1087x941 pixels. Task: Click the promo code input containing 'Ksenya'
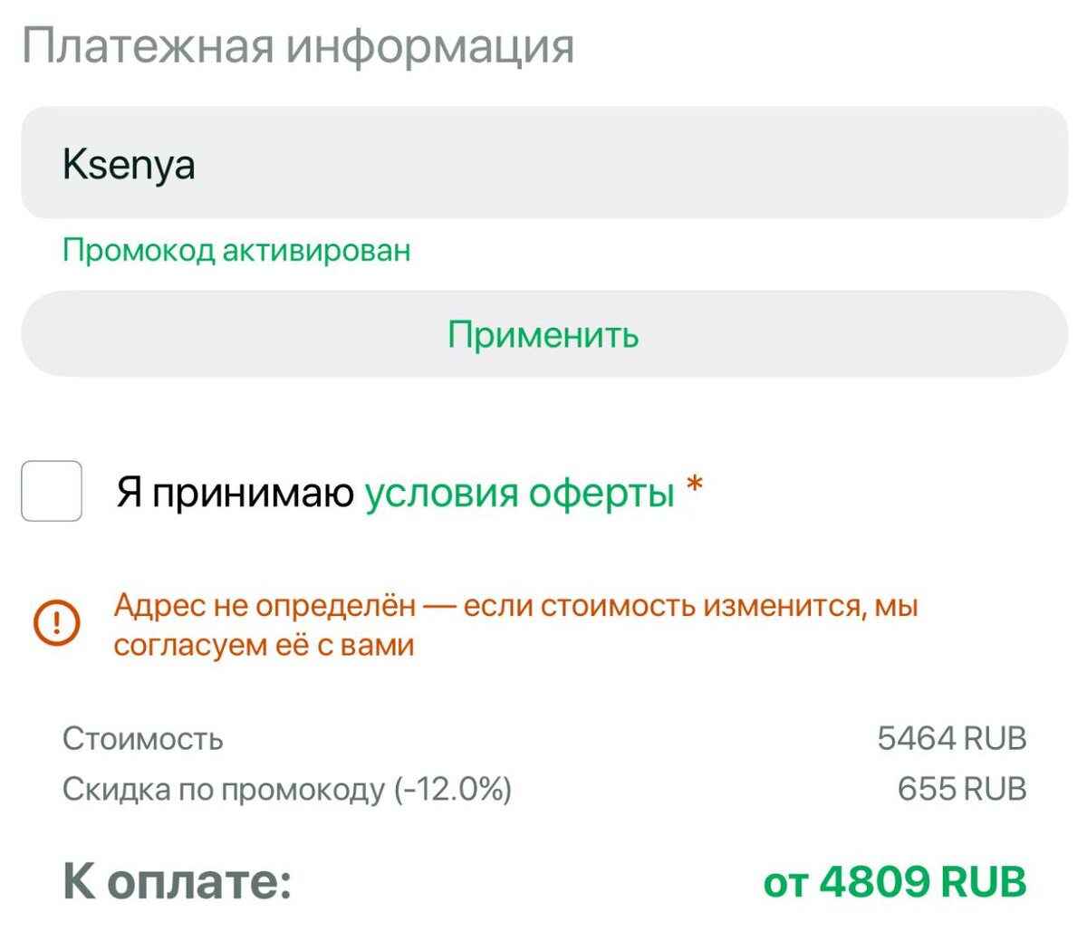543,163
